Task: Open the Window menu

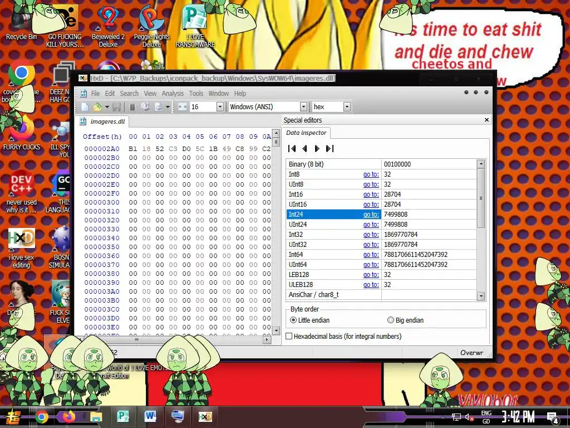Action: point(218,93)
